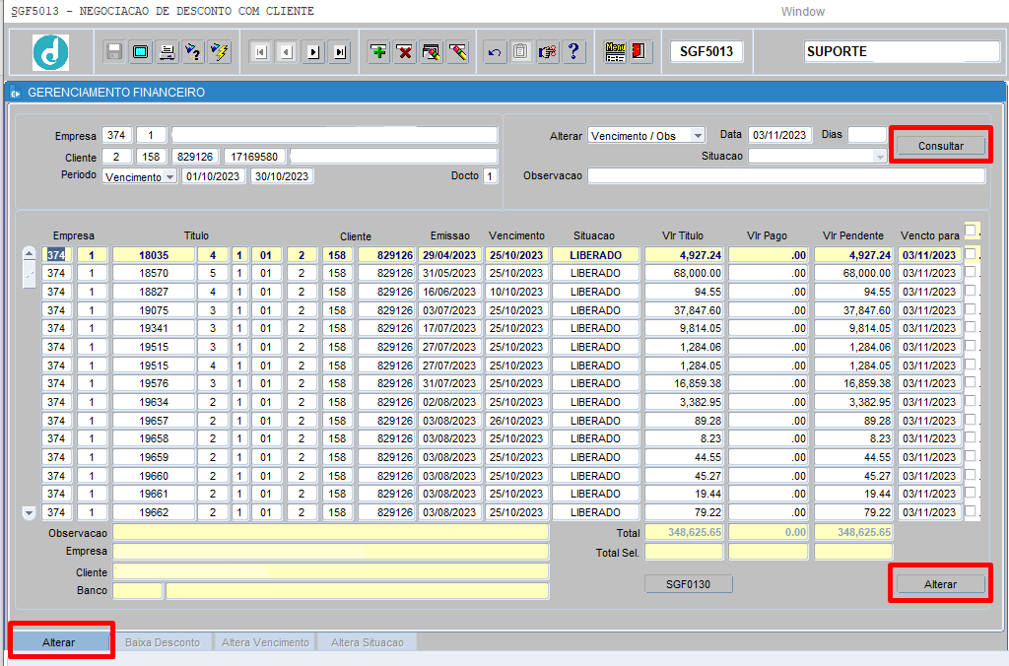
Task: Click the empty Dias input field
Action: pos(867,135)
